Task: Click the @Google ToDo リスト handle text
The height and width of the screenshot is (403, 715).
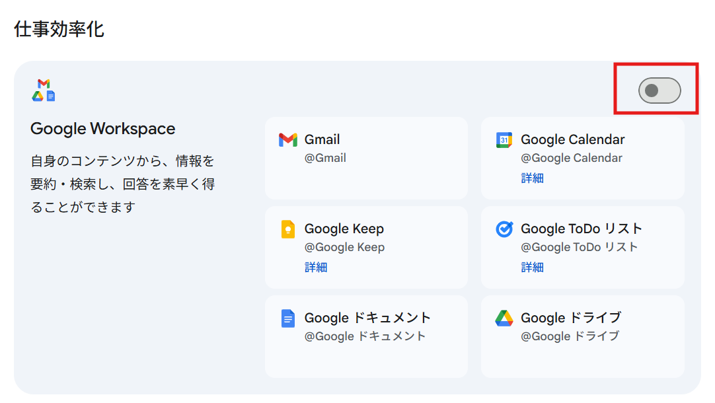Action: [579, 247]
